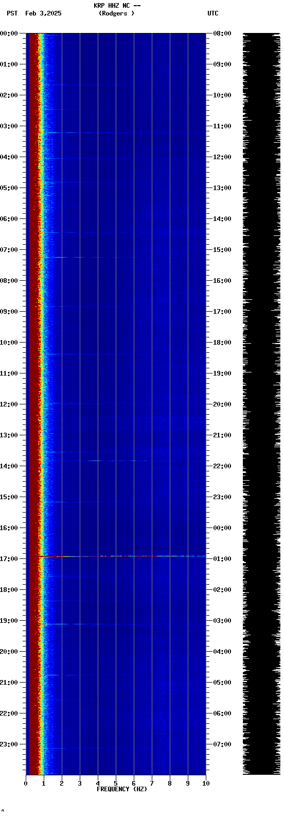Click the 09:00 PST time label left axis
This screenshot has width=284, height=816.
(9, 312)
